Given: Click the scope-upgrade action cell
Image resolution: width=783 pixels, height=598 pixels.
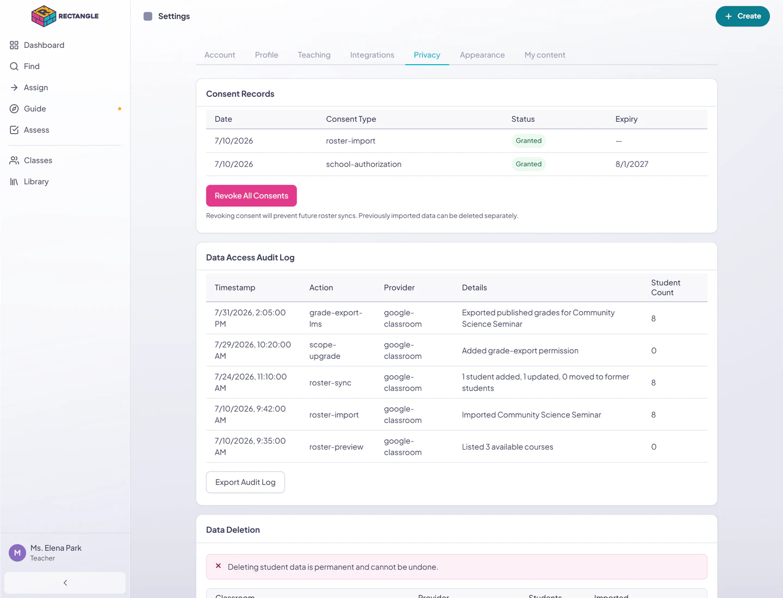Looking at the screenshot, I should (325, 350).
